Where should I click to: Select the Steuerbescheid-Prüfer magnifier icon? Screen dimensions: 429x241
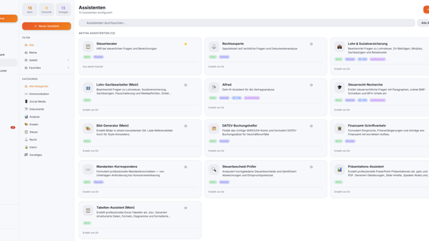tap(214, 169)
